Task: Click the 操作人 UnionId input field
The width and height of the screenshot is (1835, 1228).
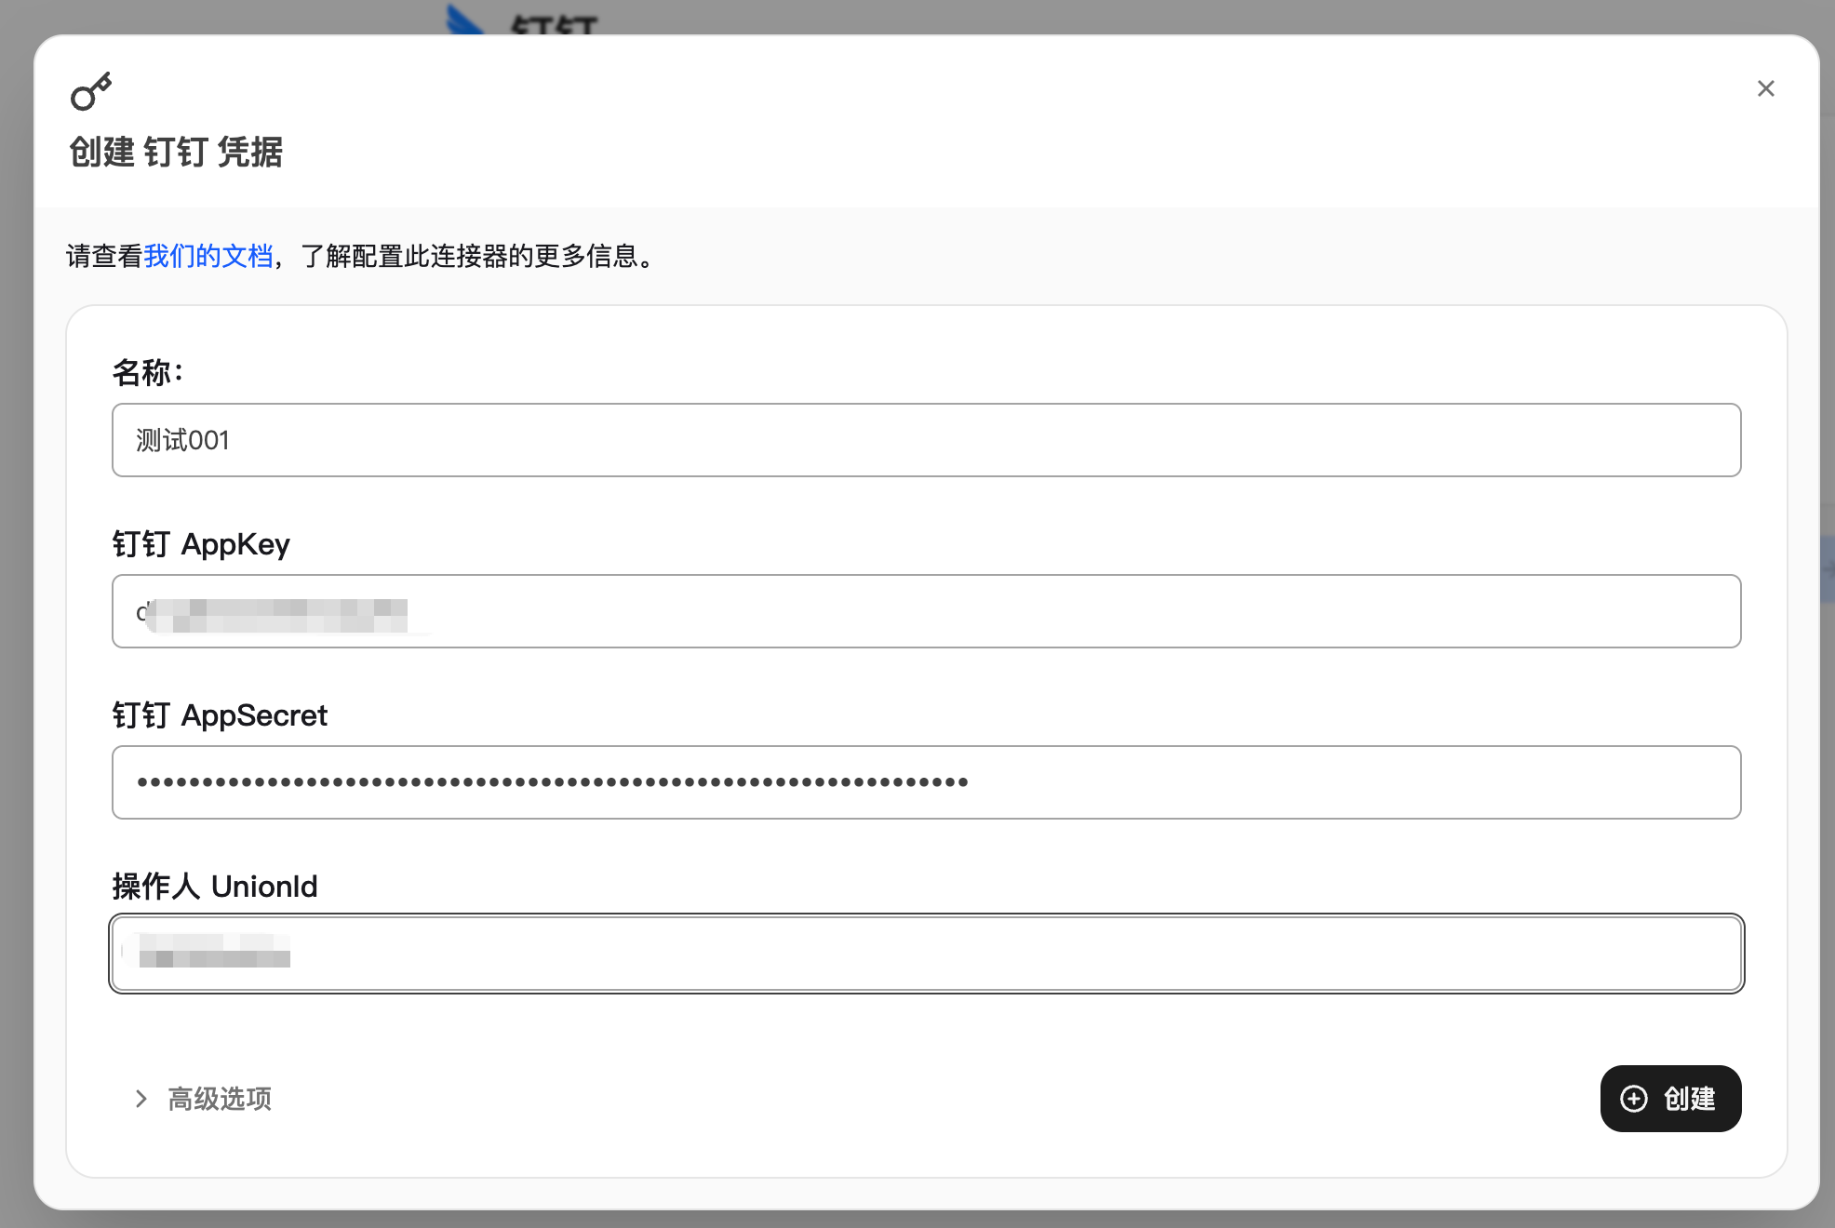Action: pos(926,954)
